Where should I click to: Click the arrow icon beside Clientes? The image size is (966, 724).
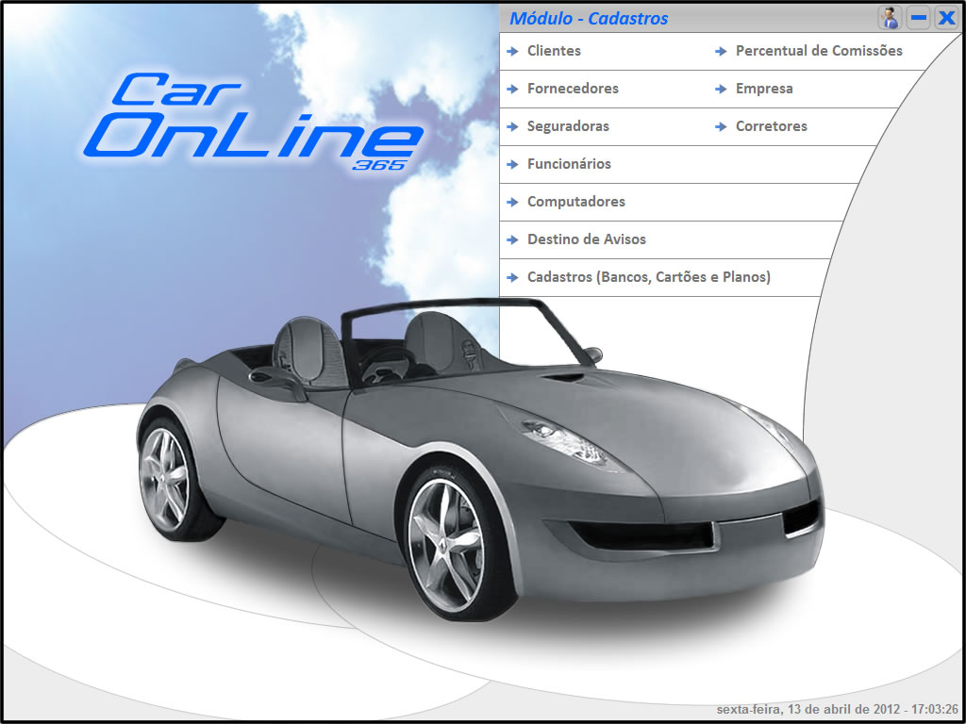click(x=512, y=52)
